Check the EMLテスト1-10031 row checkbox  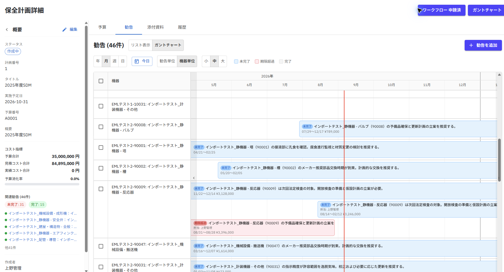tap(101, 106)
